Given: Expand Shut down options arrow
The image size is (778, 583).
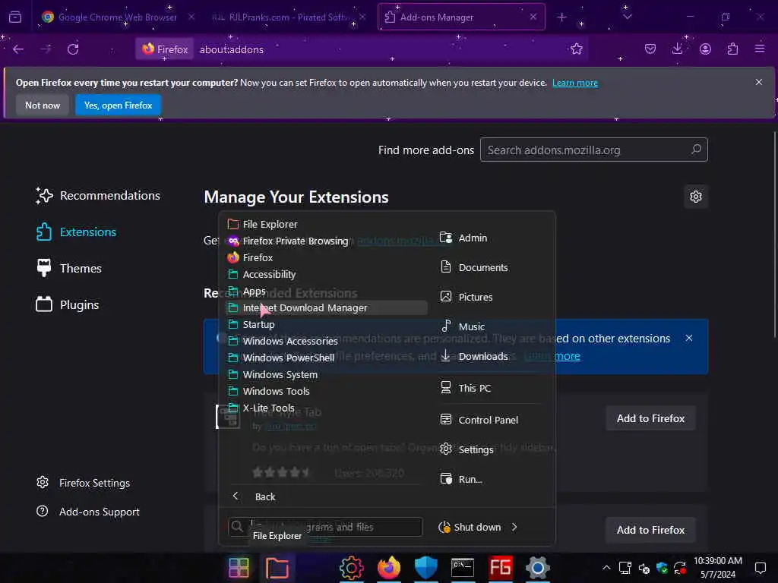Looking at the screenshot, I should [x=514, y=527].
